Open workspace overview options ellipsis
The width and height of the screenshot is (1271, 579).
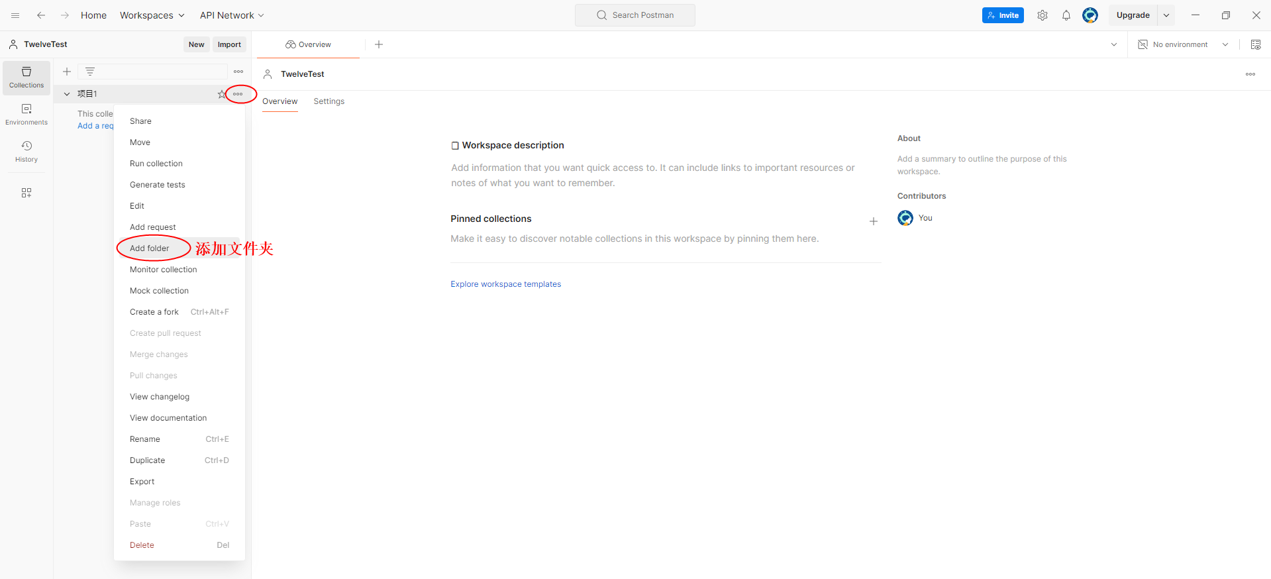[x=1250, y=74]
